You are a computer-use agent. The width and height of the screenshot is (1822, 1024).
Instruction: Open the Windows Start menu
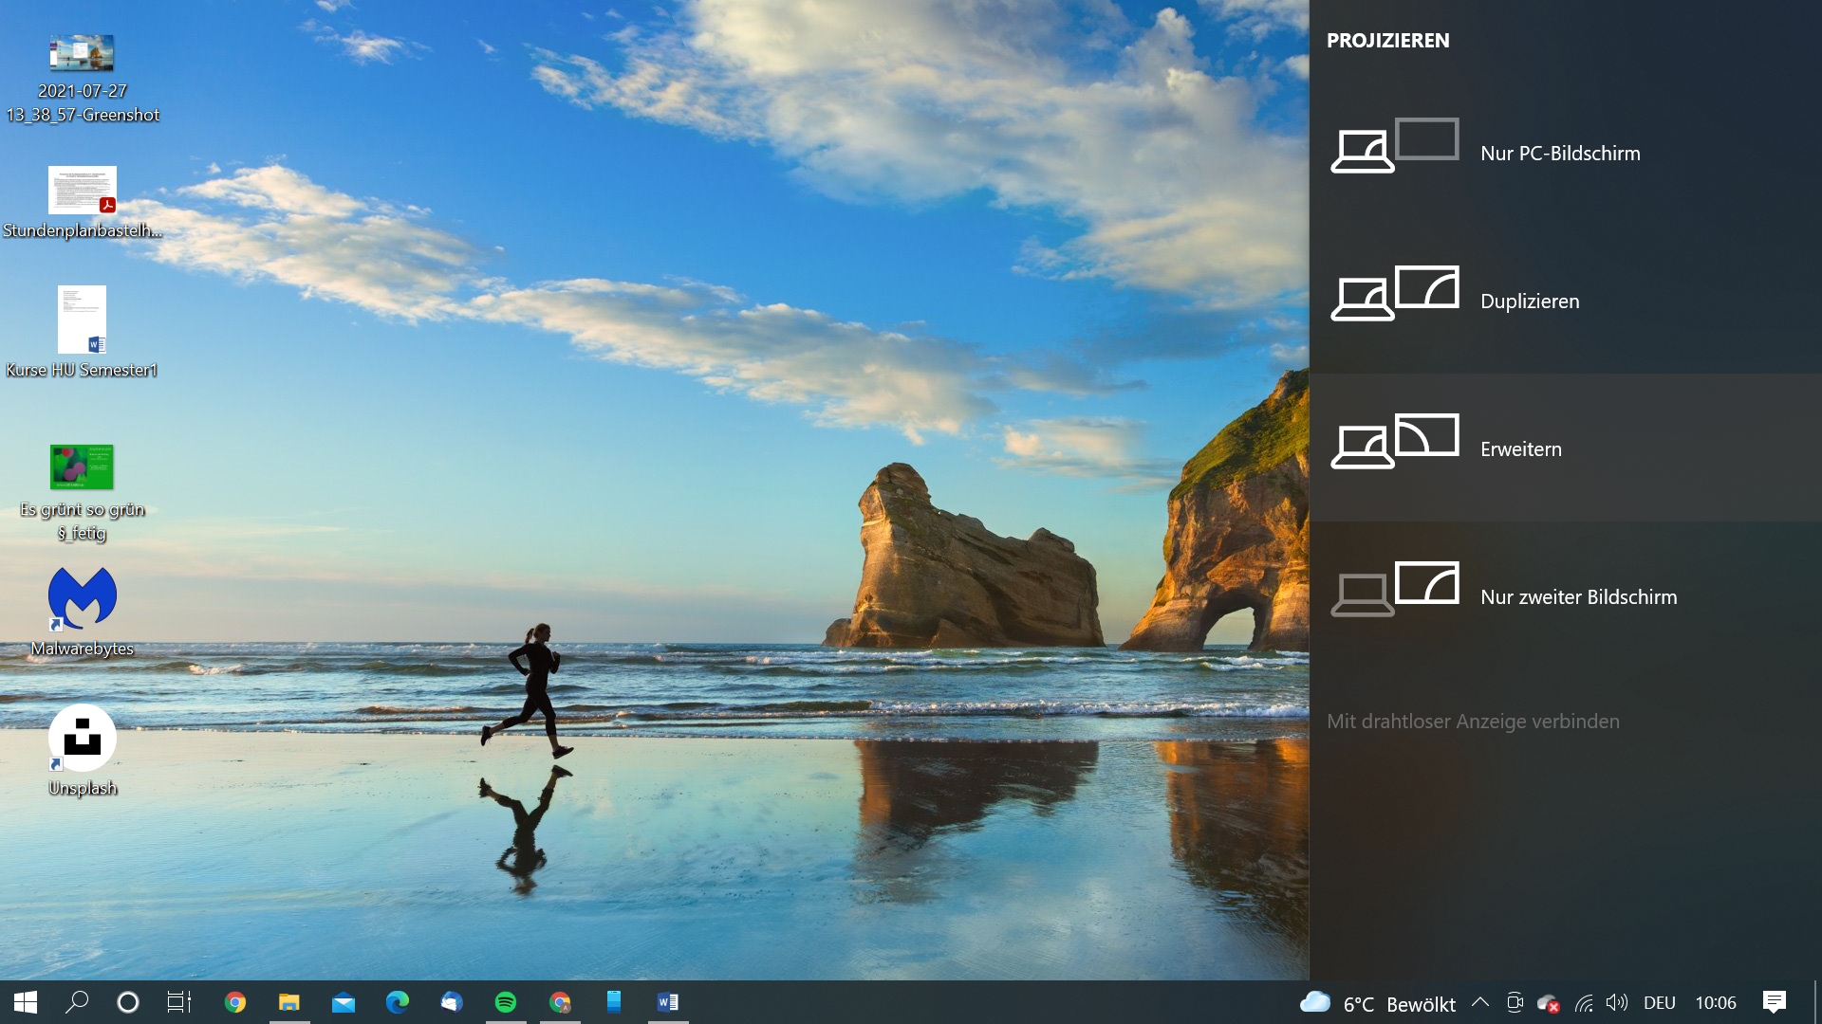pos(24,1002)
